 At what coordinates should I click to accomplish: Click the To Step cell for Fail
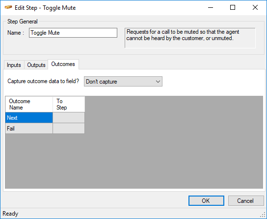coord(69,128)
